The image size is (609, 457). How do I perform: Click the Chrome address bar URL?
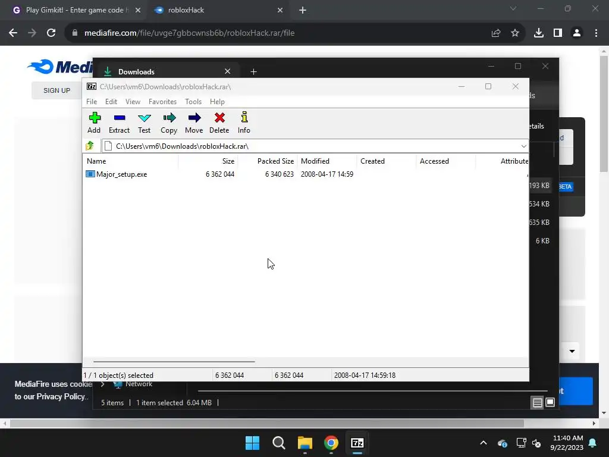coord(190,33)
